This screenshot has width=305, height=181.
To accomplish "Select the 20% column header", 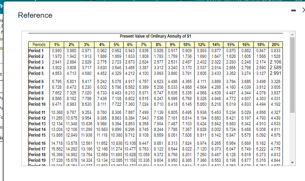I will coord(275,45).
